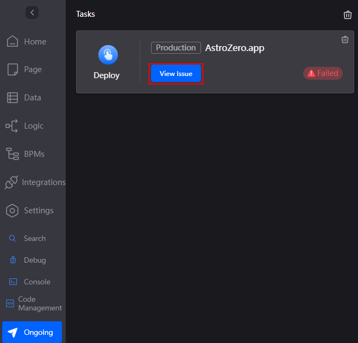Click the Ongoing paper plane icon
This screenshot has width=358, height=343.
pyautogui.click(x=12, y=333)
